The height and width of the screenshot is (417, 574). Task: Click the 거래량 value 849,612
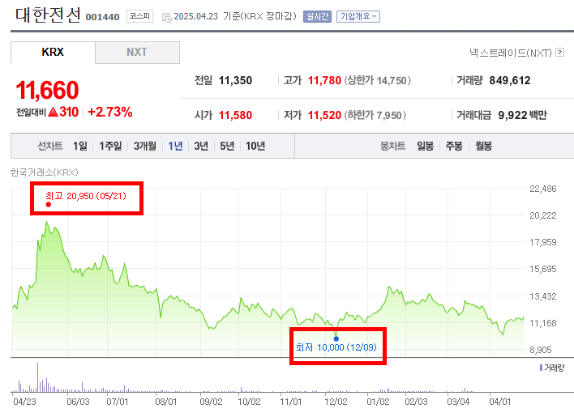click(x=510, y=80)
